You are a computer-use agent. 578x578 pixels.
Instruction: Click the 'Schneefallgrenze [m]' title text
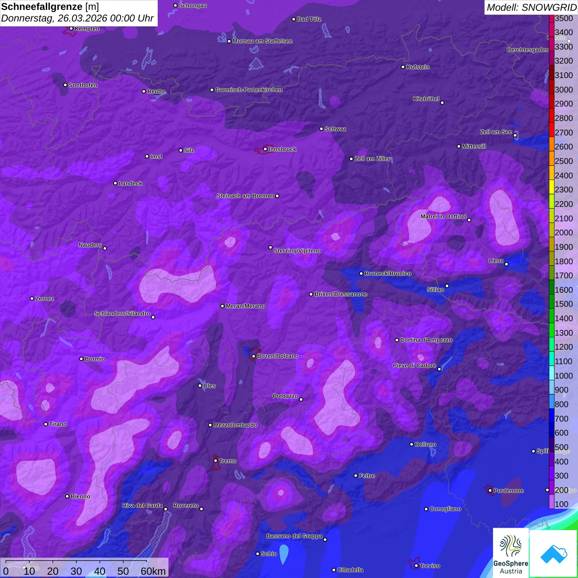point(50,7)
